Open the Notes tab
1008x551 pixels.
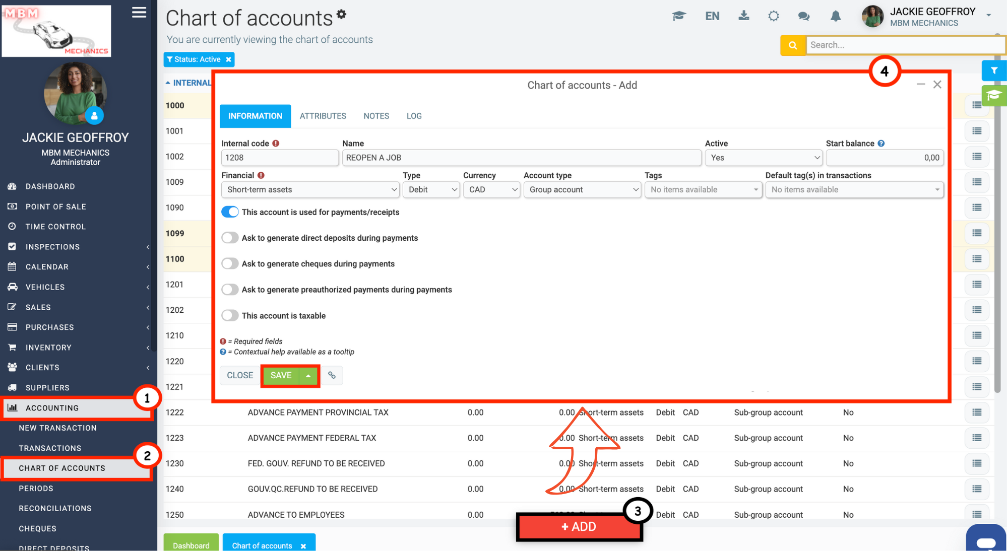click(376, 116)
